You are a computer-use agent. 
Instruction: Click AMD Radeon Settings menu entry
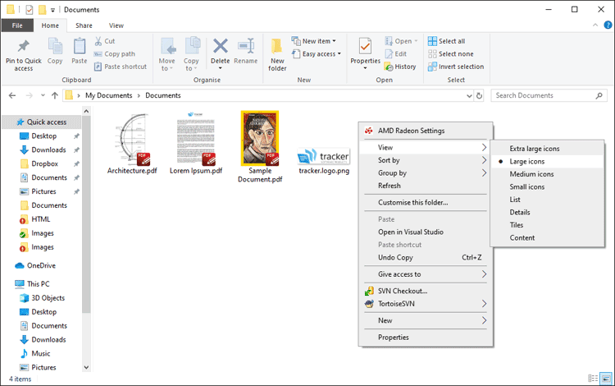pos(426,131)
